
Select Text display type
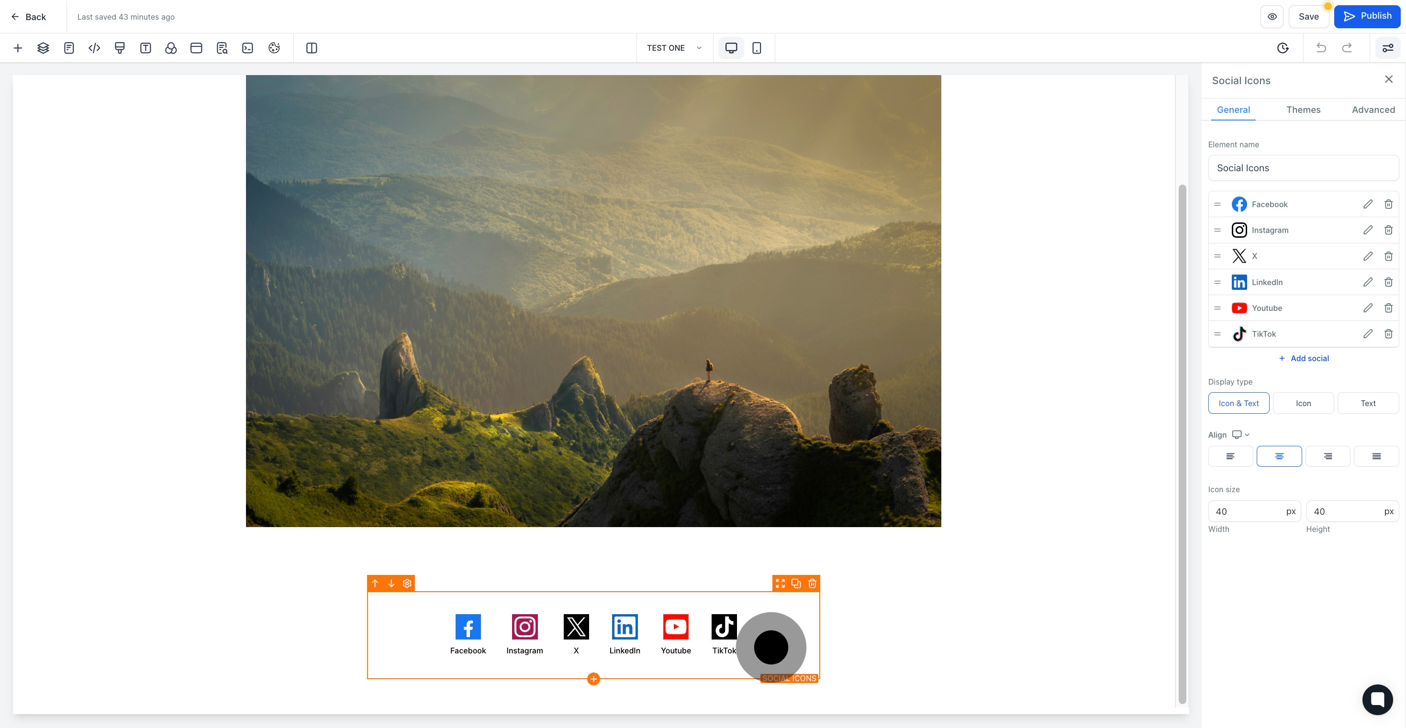click(1368, 403)
